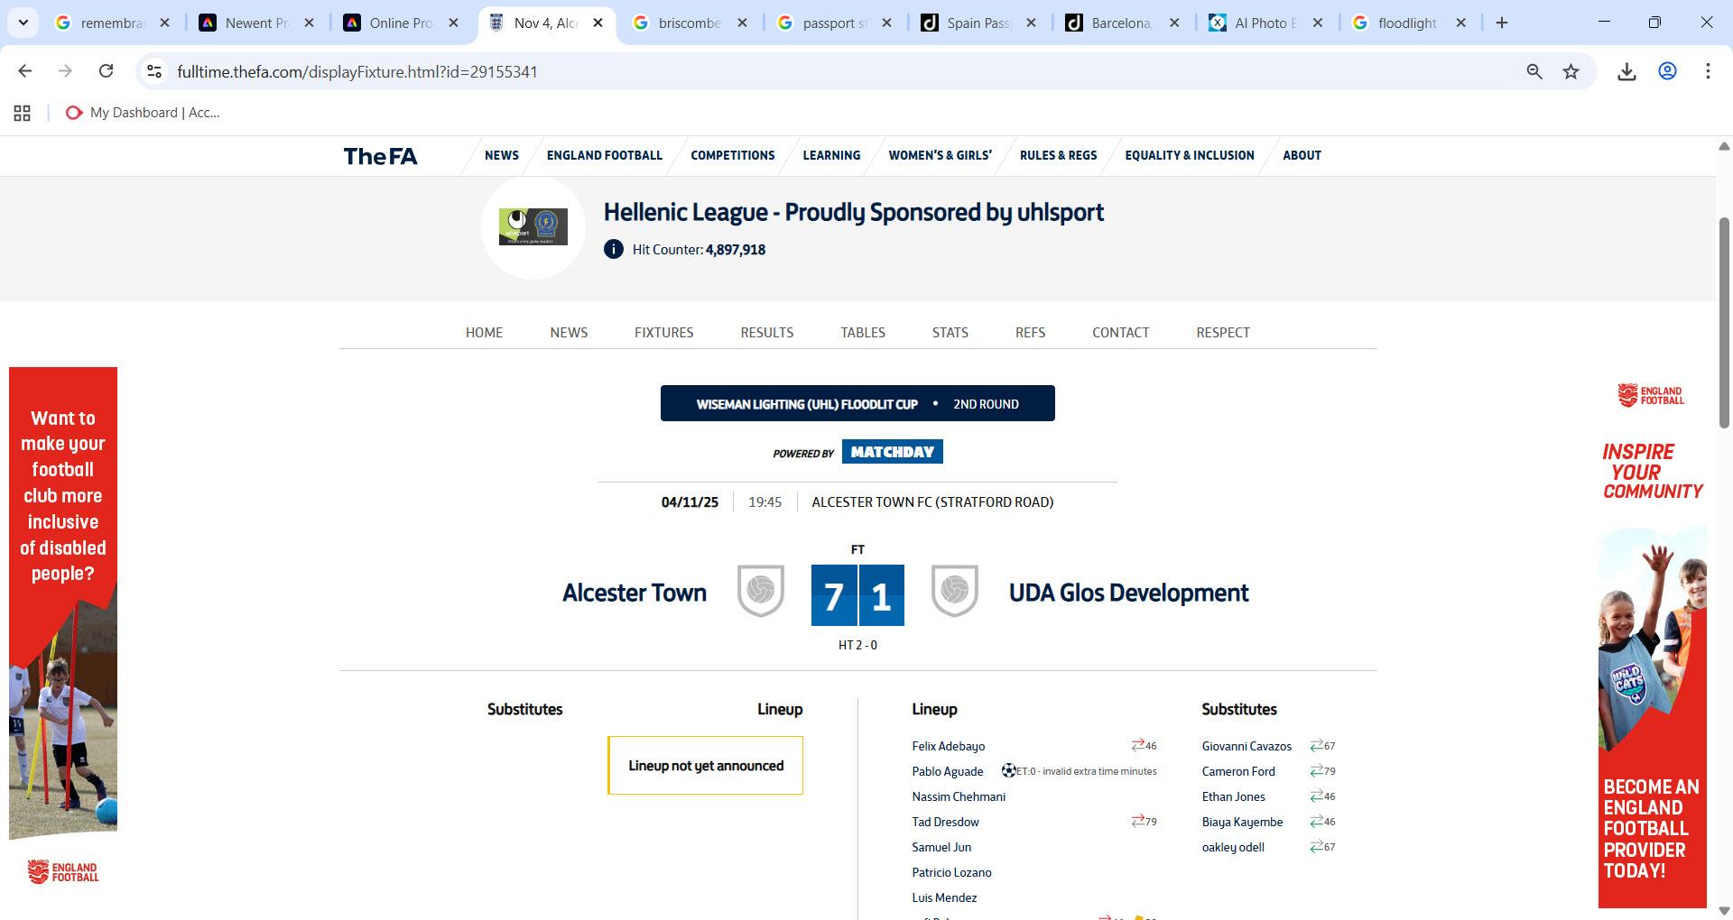Click the browser back arrow

click(x=25, y=71)
